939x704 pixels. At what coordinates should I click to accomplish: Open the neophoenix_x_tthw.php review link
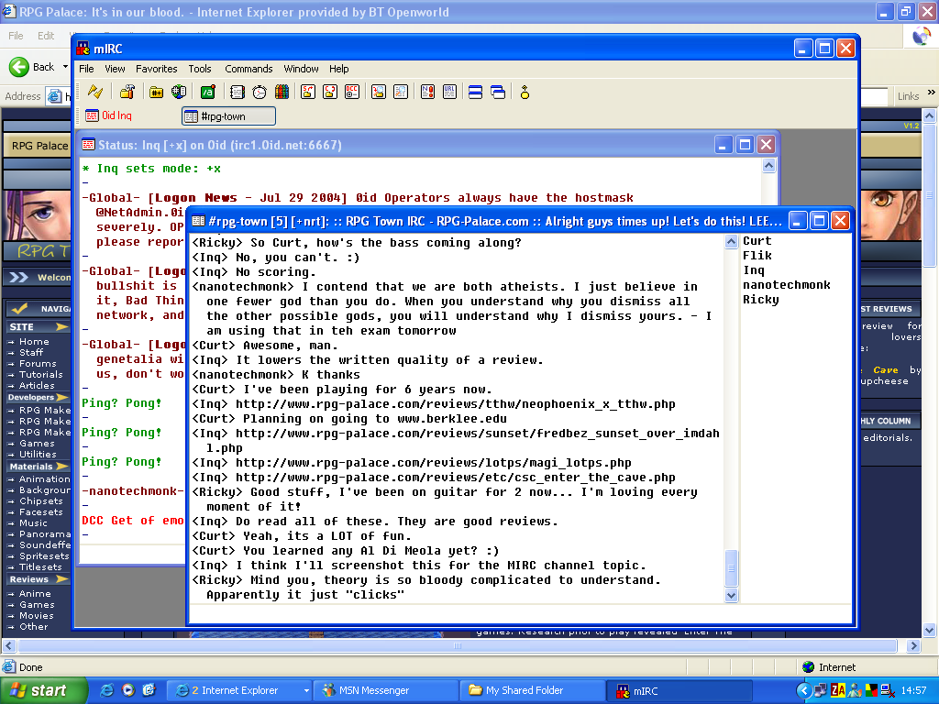pos(455,404)
